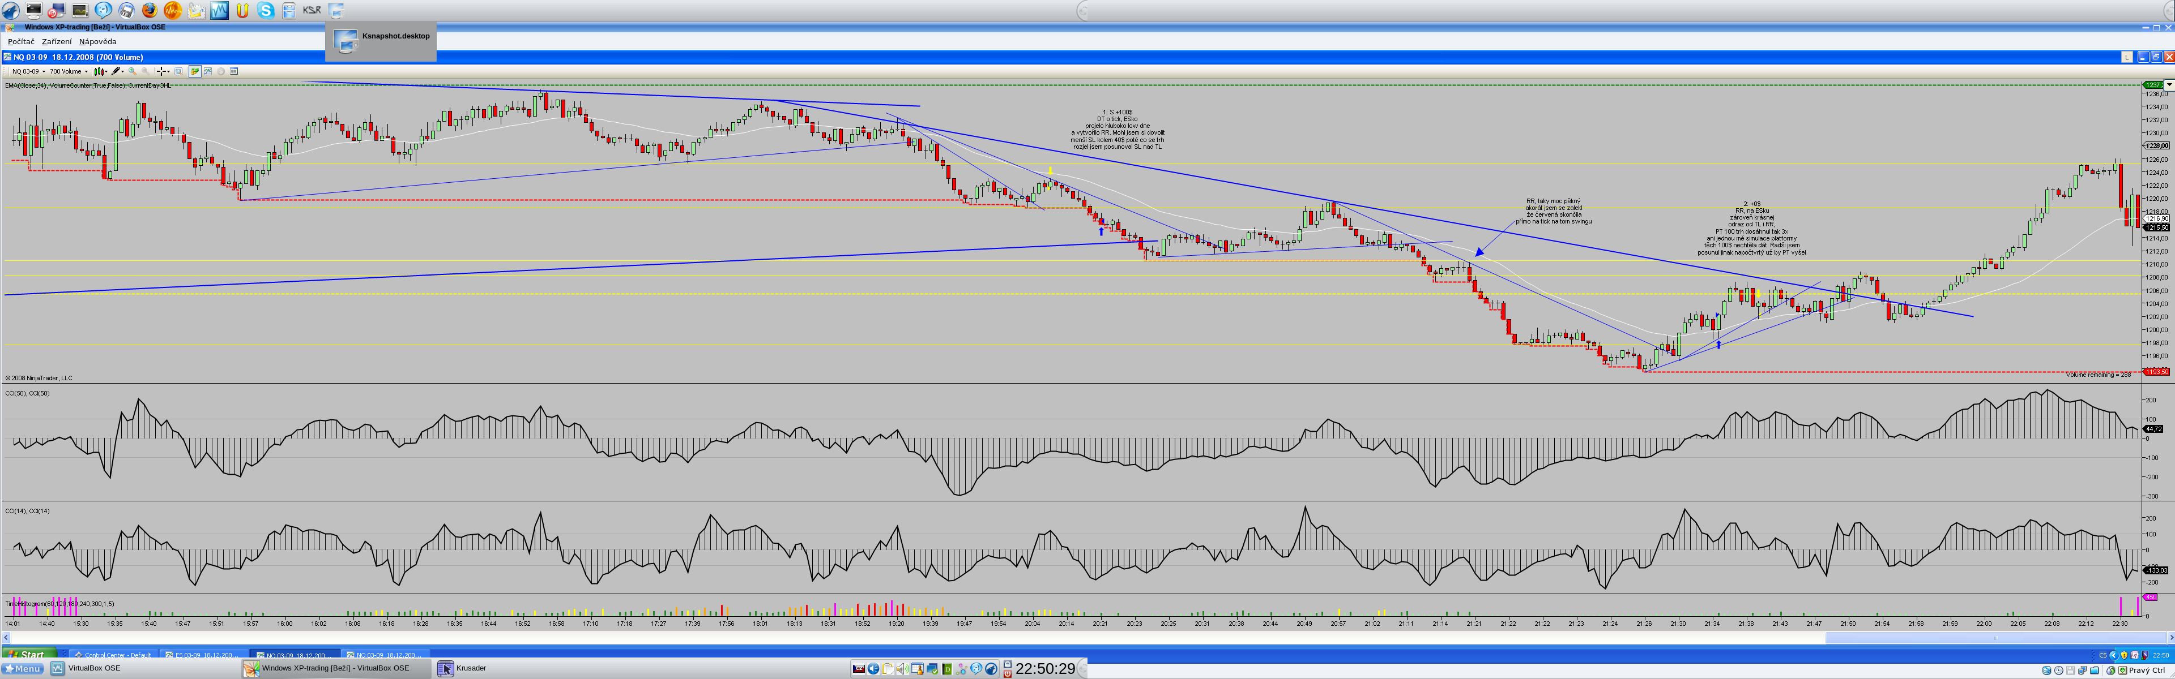Launch Firefox from the top panel
Screen dimensions: 2175x679
coord(150,10)
